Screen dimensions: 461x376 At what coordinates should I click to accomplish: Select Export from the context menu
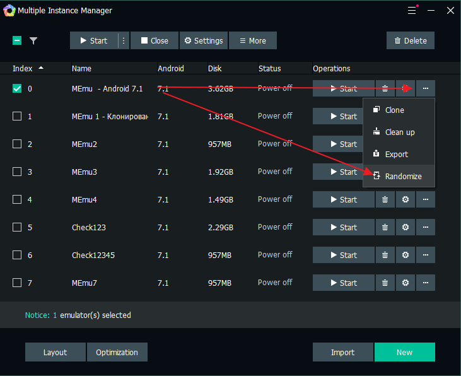[399, 154]
